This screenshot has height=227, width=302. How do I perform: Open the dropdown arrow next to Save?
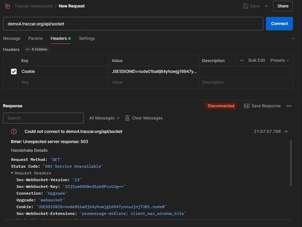coord(266,6)
